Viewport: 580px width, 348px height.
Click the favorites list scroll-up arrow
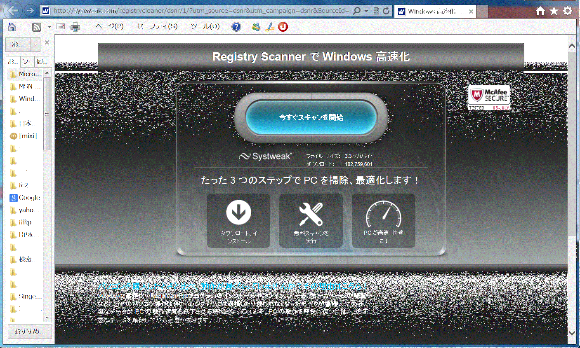[x=47, y=73]
